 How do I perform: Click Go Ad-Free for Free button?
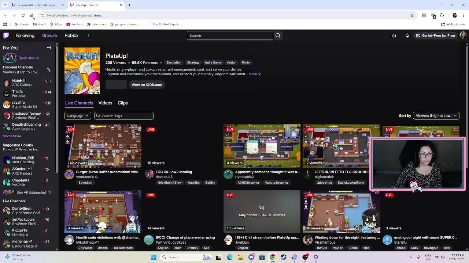pyautogui.click(x=435, y=35)
